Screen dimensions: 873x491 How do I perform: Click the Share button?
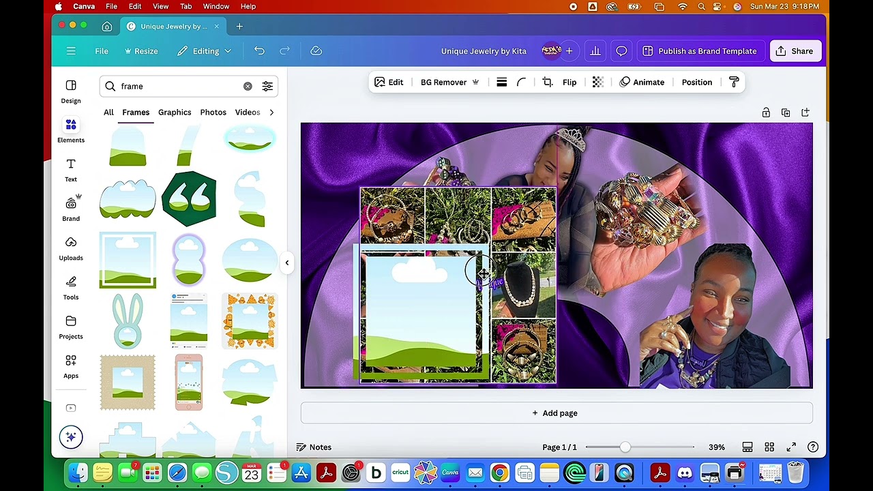(x=795, y=51)
